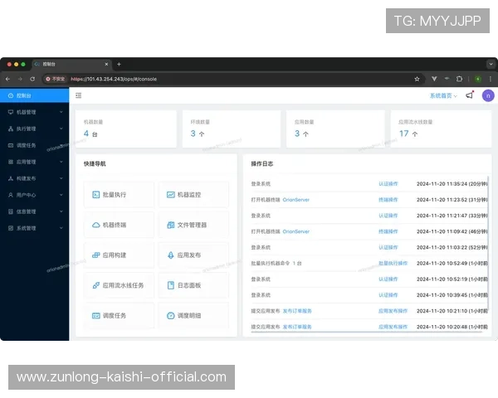Expand the 用户中心 sidebar menu
Viewport: 498px width, 398px height.
tap(34, 195)
